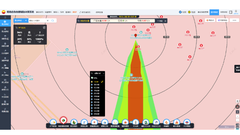The height and width of the screenshot is (135, 240).
Task: Click the 1000Pa pressure value in weather panel
Action: click(39, 39)
